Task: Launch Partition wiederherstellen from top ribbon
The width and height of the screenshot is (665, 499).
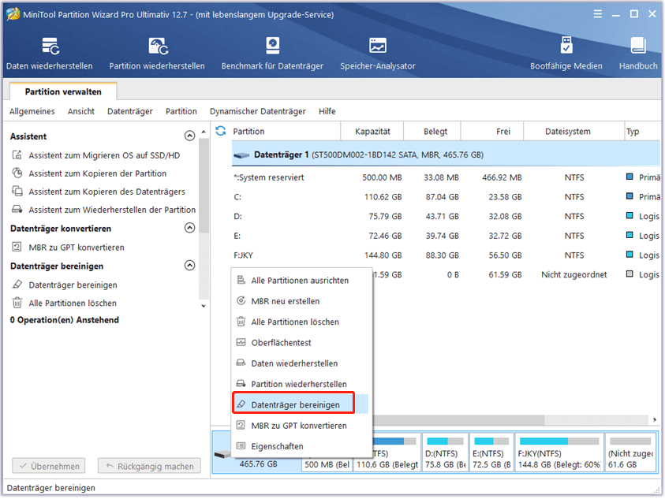Action: pyautogui.click(x=157, y=54)
